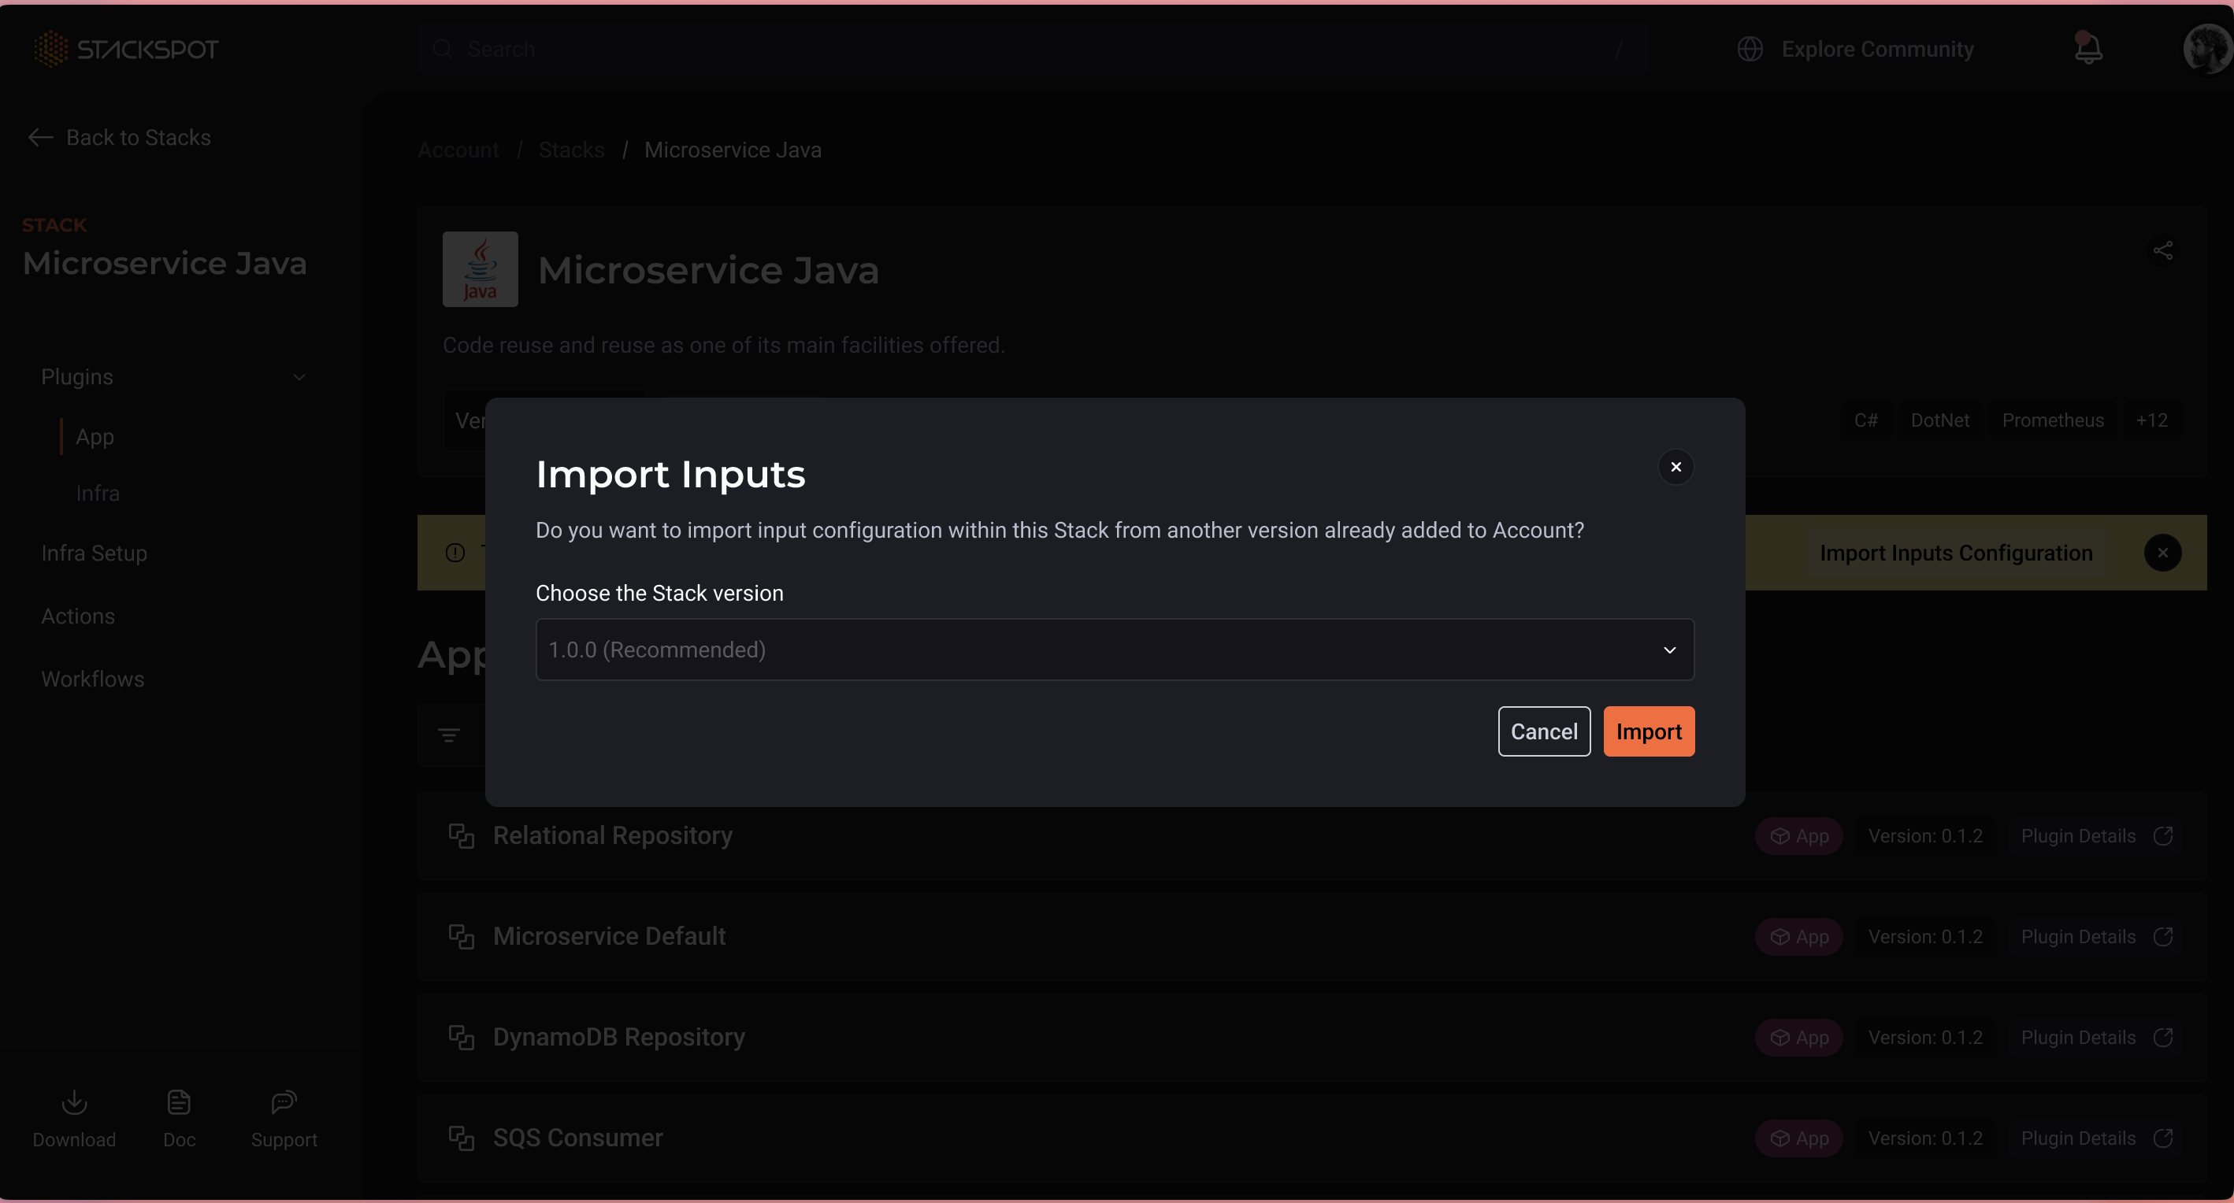Open Workflows in the sidebar
The height and width of the screenshot is (1203, 2234).
[93, 679]
